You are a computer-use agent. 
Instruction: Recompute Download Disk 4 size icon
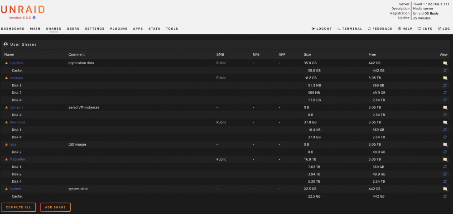[445, 137]
